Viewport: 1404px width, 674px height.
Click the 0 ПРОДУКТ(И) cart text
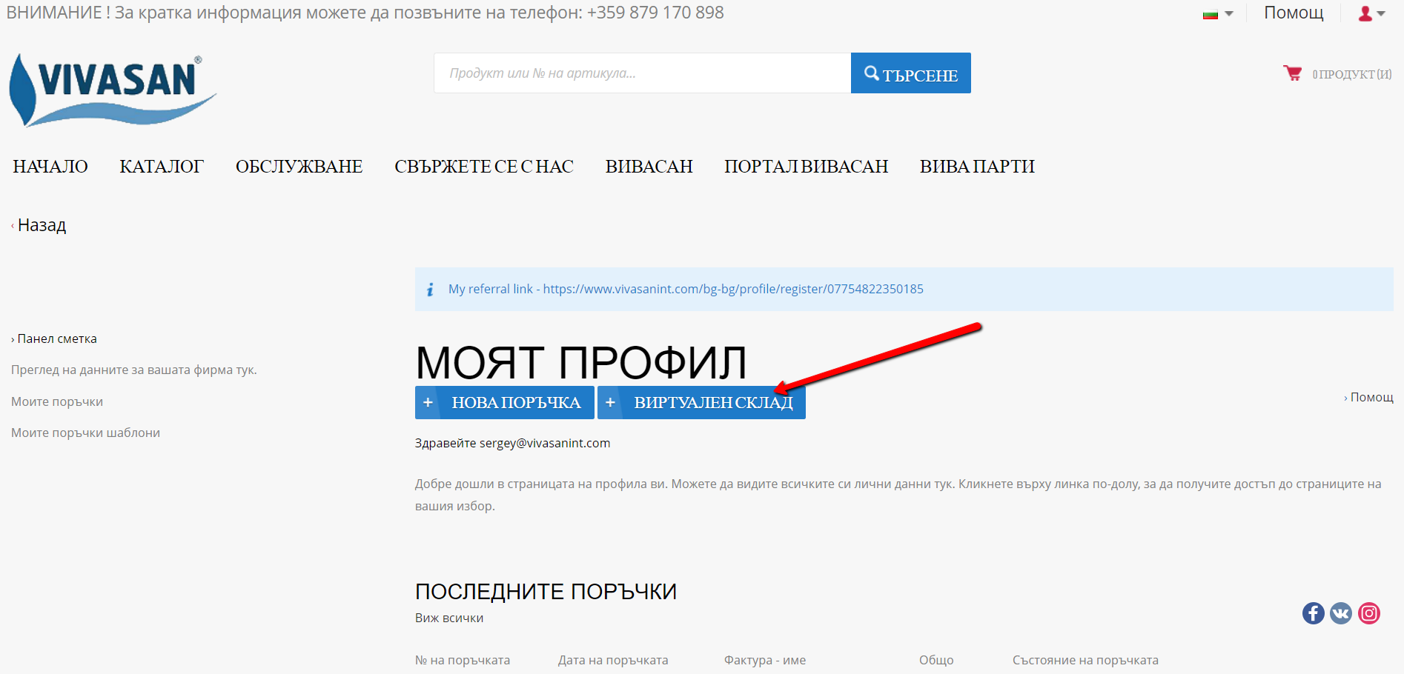click(x=1352, y=74)
